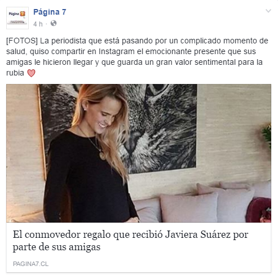
Task: Click the dark red cushion at the photo edge
Action: pyautogui.click(x=258, y=210)
